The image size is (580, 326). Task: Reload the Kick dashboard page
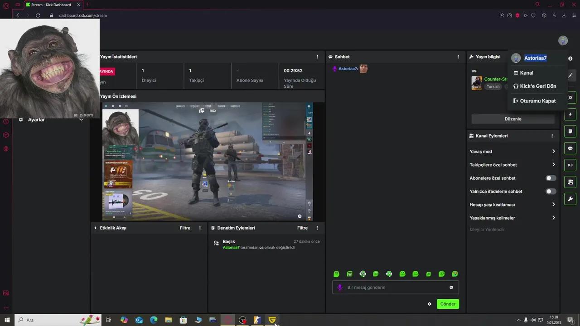point(38,15)
